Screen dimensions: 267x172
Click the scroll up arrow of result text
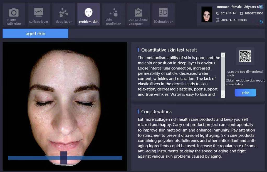coord(223,55)
